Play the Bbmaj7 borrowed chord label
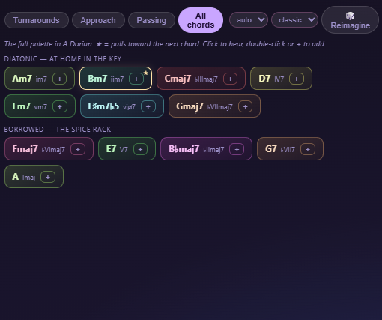 [x=184, y=149]
